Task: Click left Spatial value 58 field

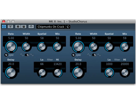Action: point(42,38)
